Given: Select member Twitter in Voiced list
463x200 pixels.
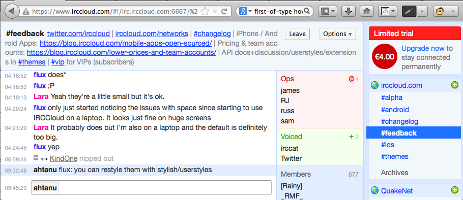Looking at the screenshot, I should (291, 158).
